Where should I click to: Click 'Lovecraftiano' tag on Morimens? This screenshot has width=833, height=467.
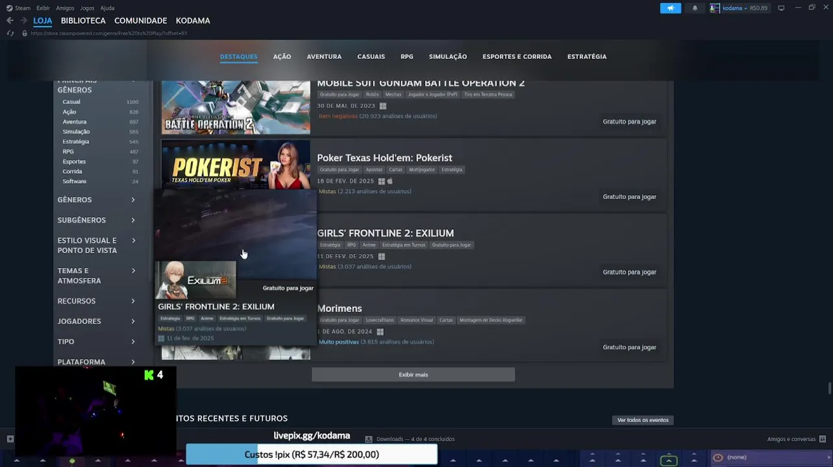[x=380, y=320]
